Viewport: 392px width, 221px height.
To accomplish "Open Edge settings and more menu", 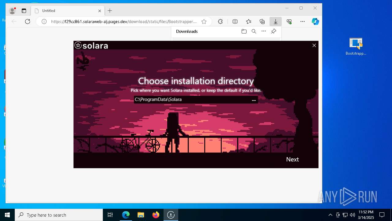I will 303,21.
